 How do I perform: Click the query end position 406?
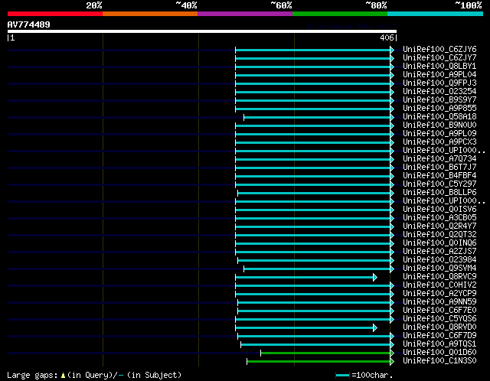(x=387, y=37)
